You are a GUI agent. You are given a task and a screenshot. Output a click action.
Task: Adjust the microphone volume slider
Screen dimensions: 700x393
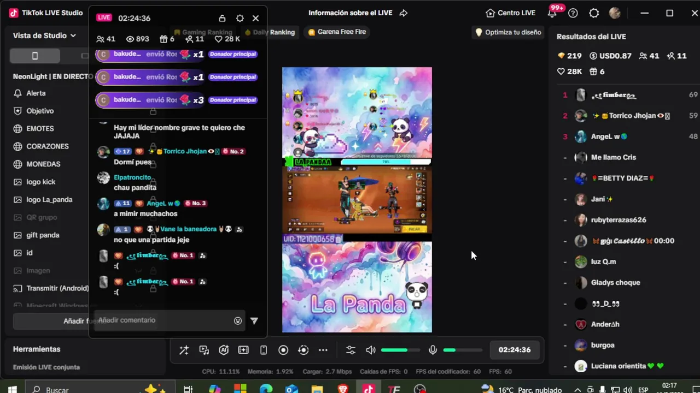pyautogui.click(x=463, y=350)
